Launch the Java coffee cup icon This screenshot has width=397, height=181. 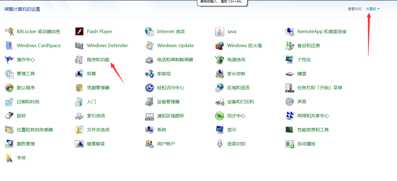[x=220, y=31]
